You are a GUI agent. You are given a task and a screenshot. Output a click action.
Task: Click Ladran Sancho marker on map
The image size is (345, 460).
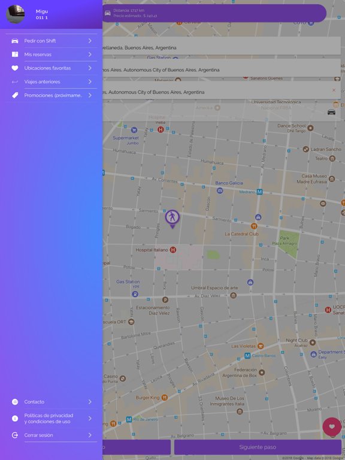306,149
